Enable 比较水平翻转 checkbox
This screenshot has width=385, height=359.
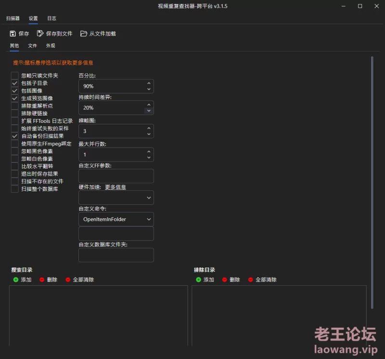tap(15, 166)
